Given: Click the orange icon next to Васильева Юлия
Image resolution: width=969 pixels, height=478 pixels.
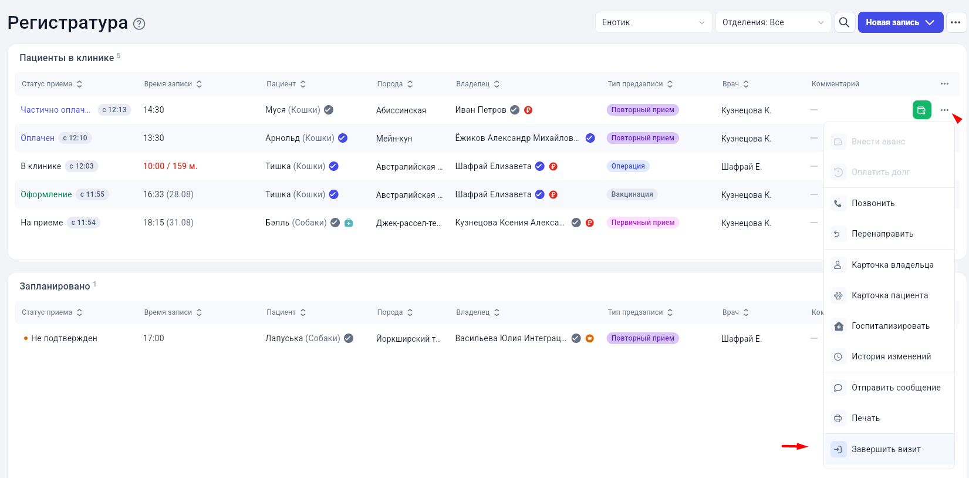Looking at the screenshot, I should coord(590,338).
